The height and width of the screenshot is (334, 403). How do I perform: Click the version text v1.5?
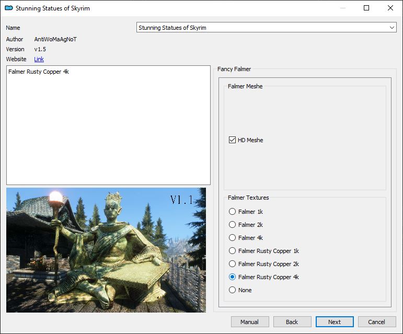click(40, 49)
